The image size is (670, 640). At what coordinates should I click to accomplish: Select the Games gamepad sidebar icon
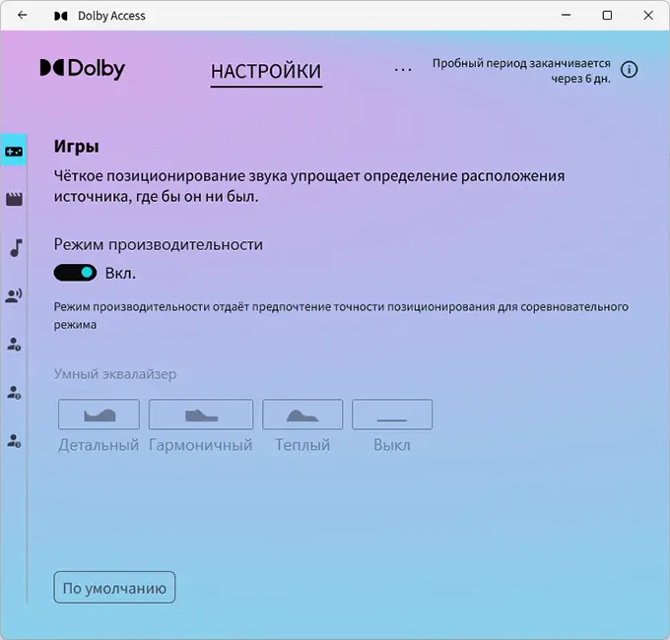pyautogui.click(x=14, y=151)
